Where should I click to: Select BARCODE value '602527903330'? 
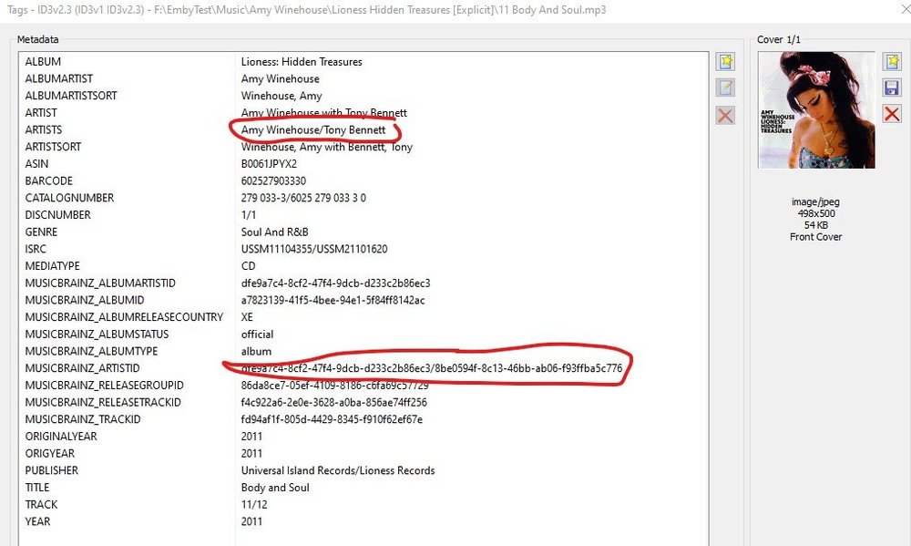[273, 180]
